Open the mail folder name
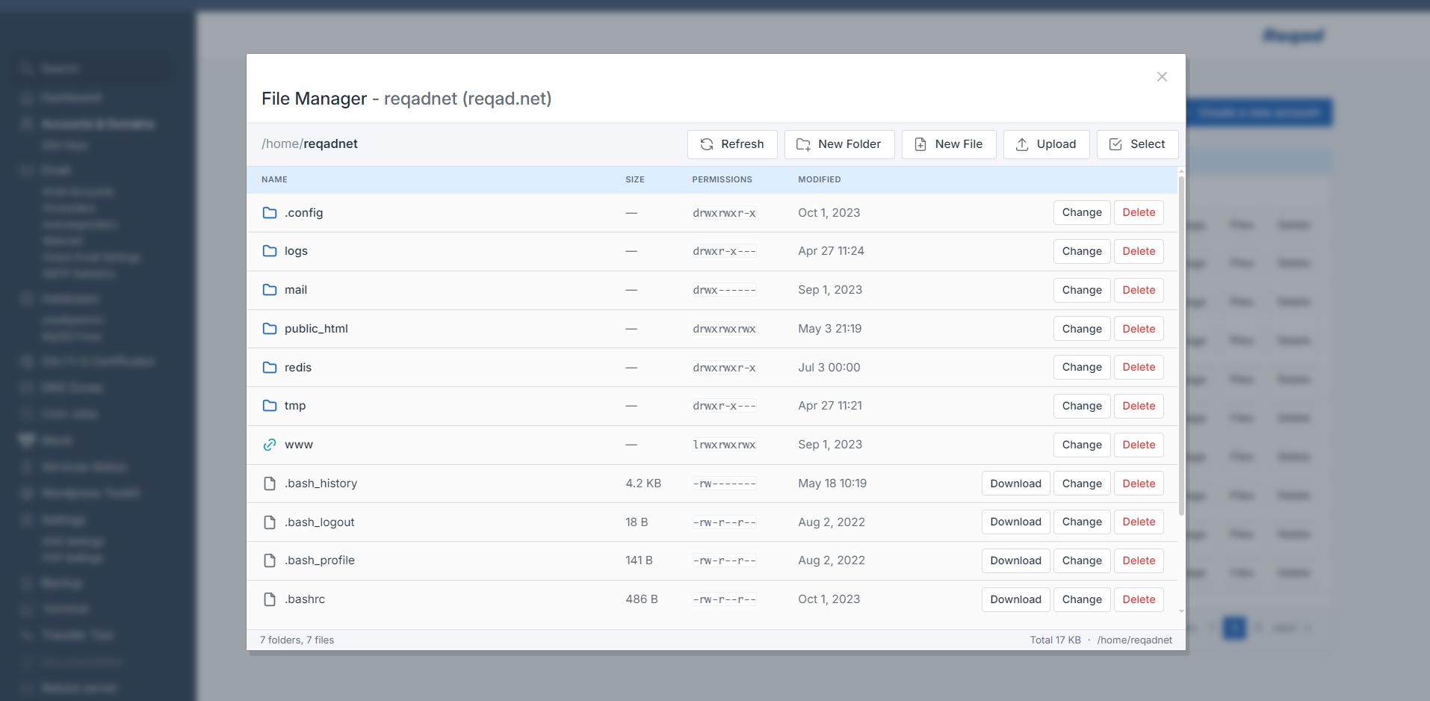The image size is (1430, 701). (296, 290)
